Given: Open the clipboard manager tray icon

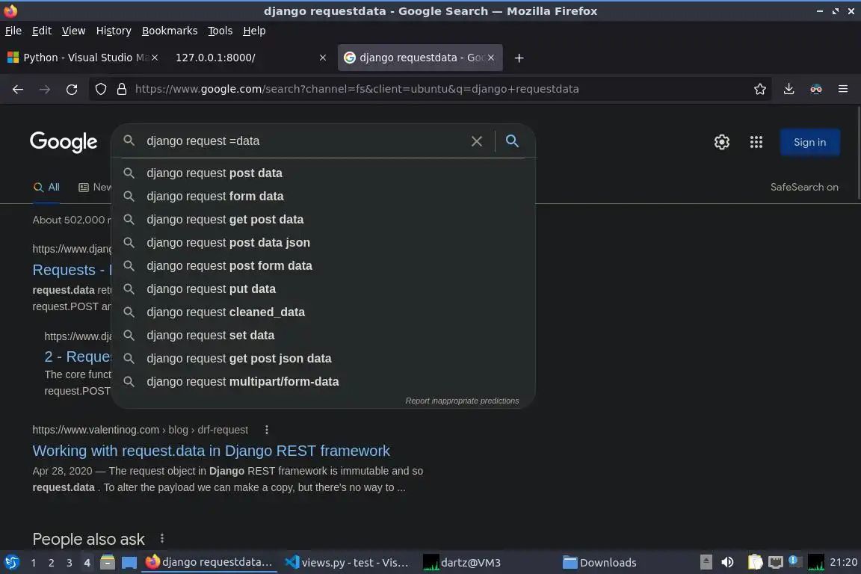Looking at the screenshot, I should click(755, 563).
